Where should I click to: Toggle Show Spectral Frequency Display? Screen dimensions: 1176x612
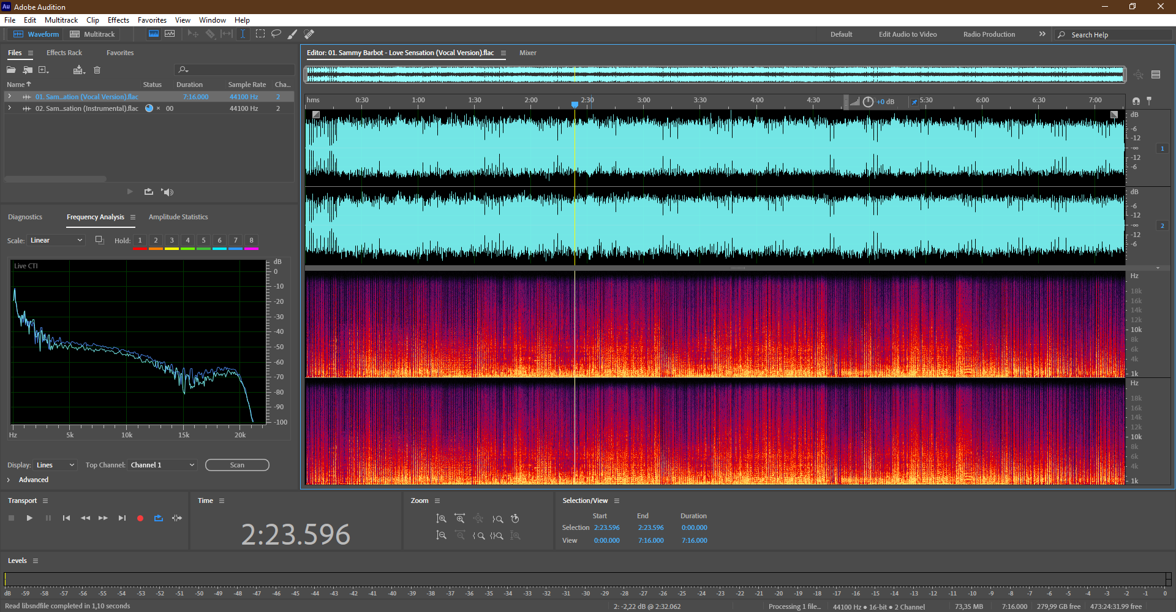click(154, 34)
